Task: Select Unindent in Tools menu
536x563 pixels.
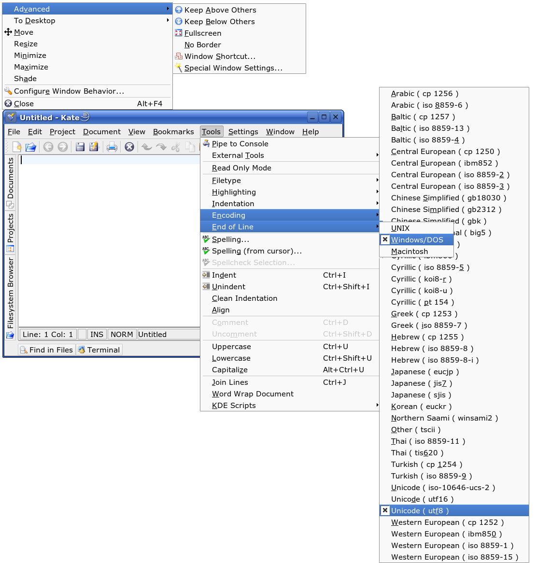Action: [x=290, y=286]
